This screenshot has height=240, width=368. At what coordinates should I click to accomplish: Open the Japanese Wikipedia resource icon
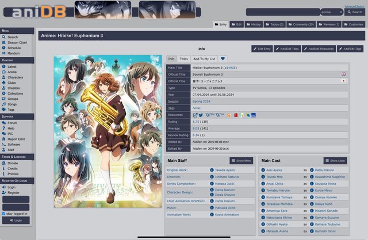click(220, 115)
